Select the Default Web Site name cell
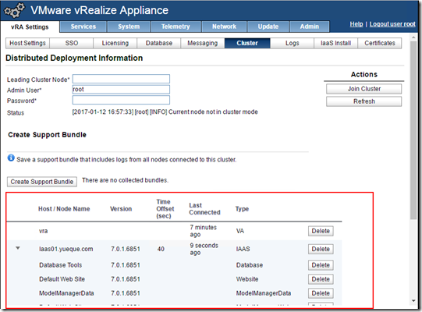This screenshot has height=312, width=422. [62, 279]
